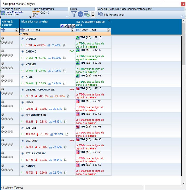Click the Outils stepper up arrow
186x190 pixels.
(93, 13)
